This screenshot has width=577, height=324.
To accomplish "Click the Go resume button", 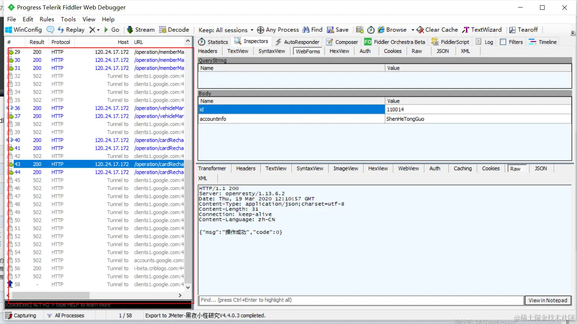I will coord(112,30).
